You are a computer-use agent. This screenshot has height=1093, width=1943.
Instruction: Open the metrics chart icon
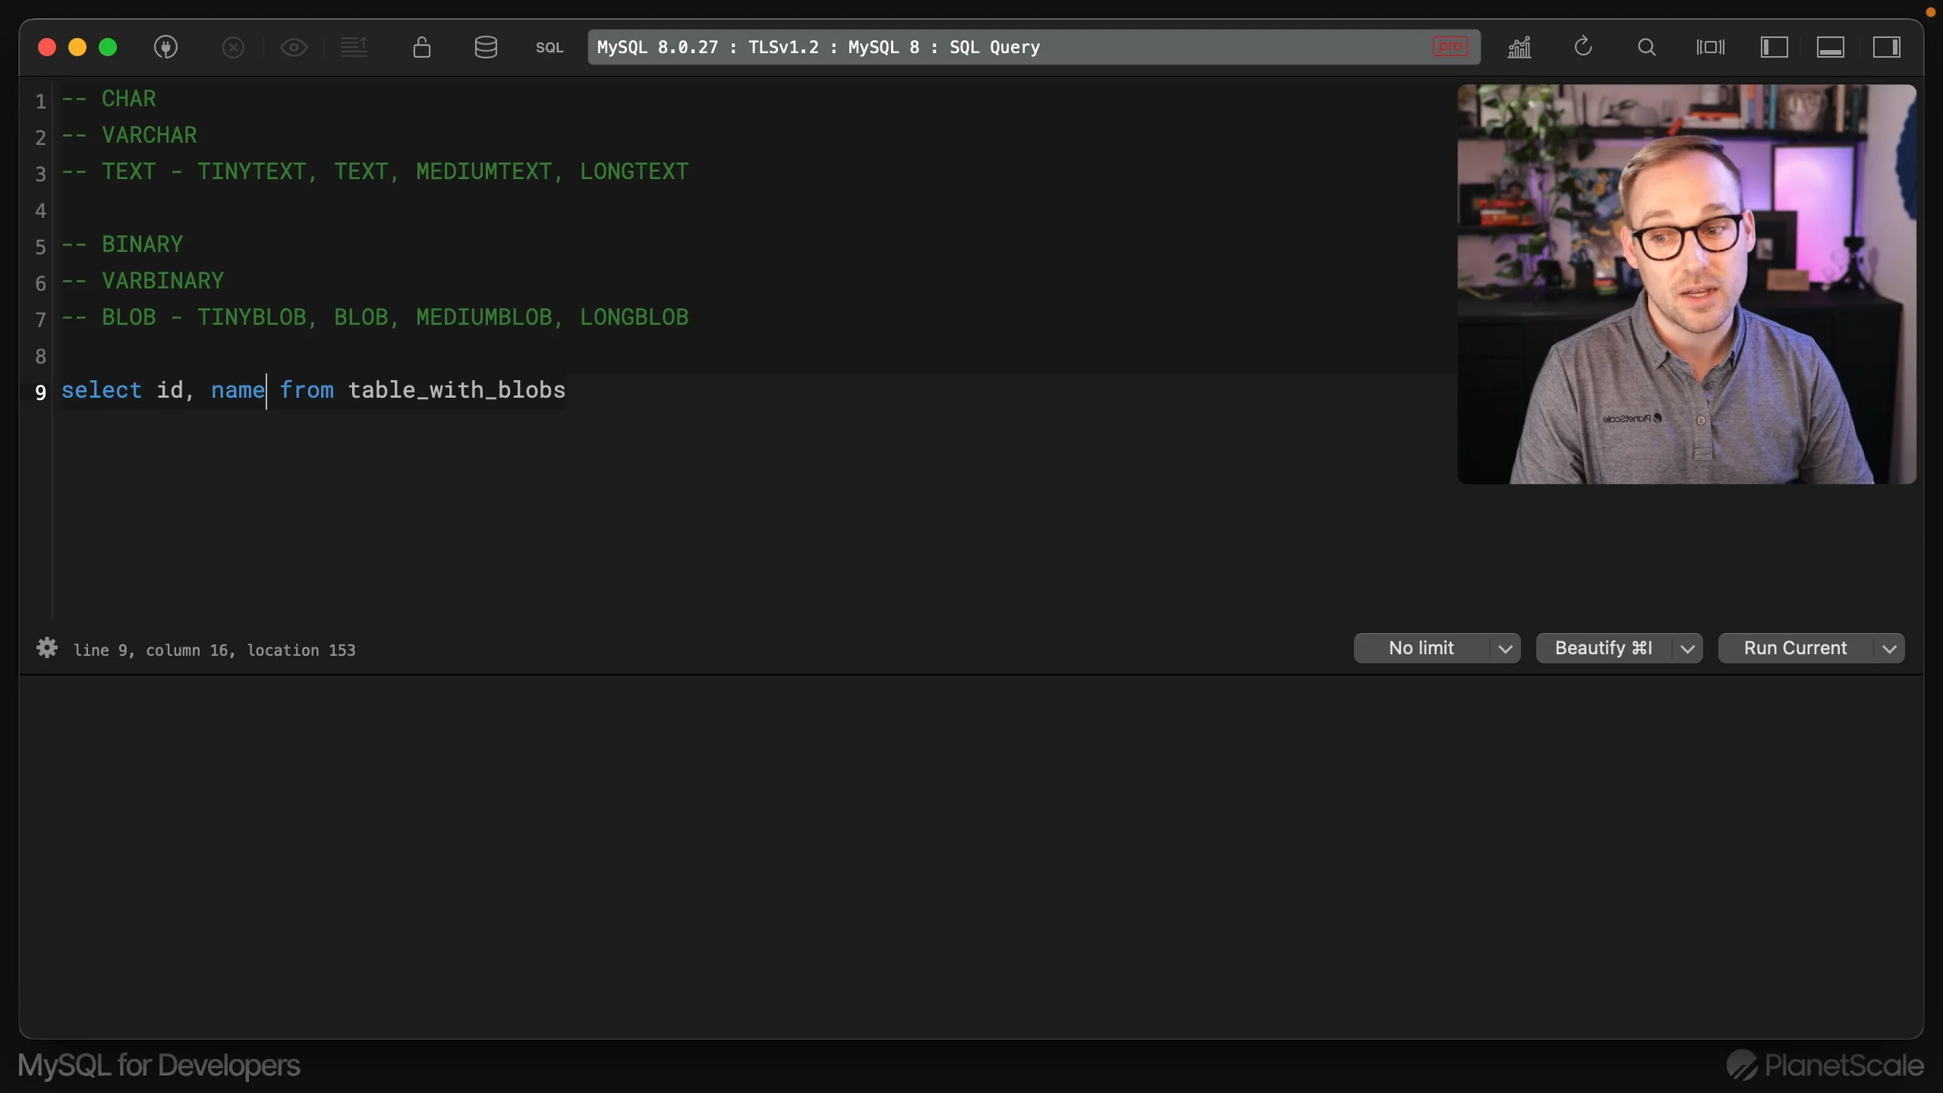(x=1519, y=47)
